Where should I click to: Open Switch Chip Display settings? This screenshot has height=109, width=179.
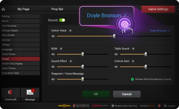21,63
